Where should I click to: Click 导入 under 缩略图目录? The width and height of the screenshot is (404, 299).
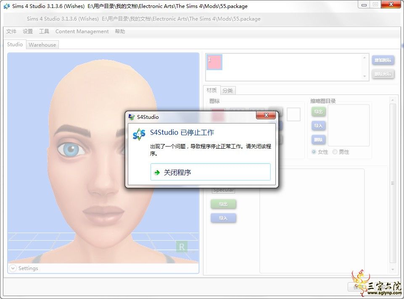(x=319, y=126)
